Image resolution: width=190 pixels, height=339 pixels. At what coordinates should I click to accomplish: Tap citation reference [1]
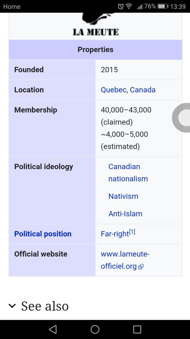[x=132, y=232]
